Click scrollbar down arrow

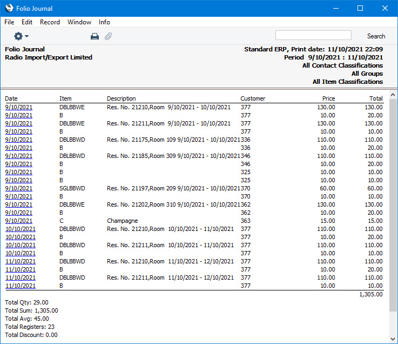click(x=393, y=339)
